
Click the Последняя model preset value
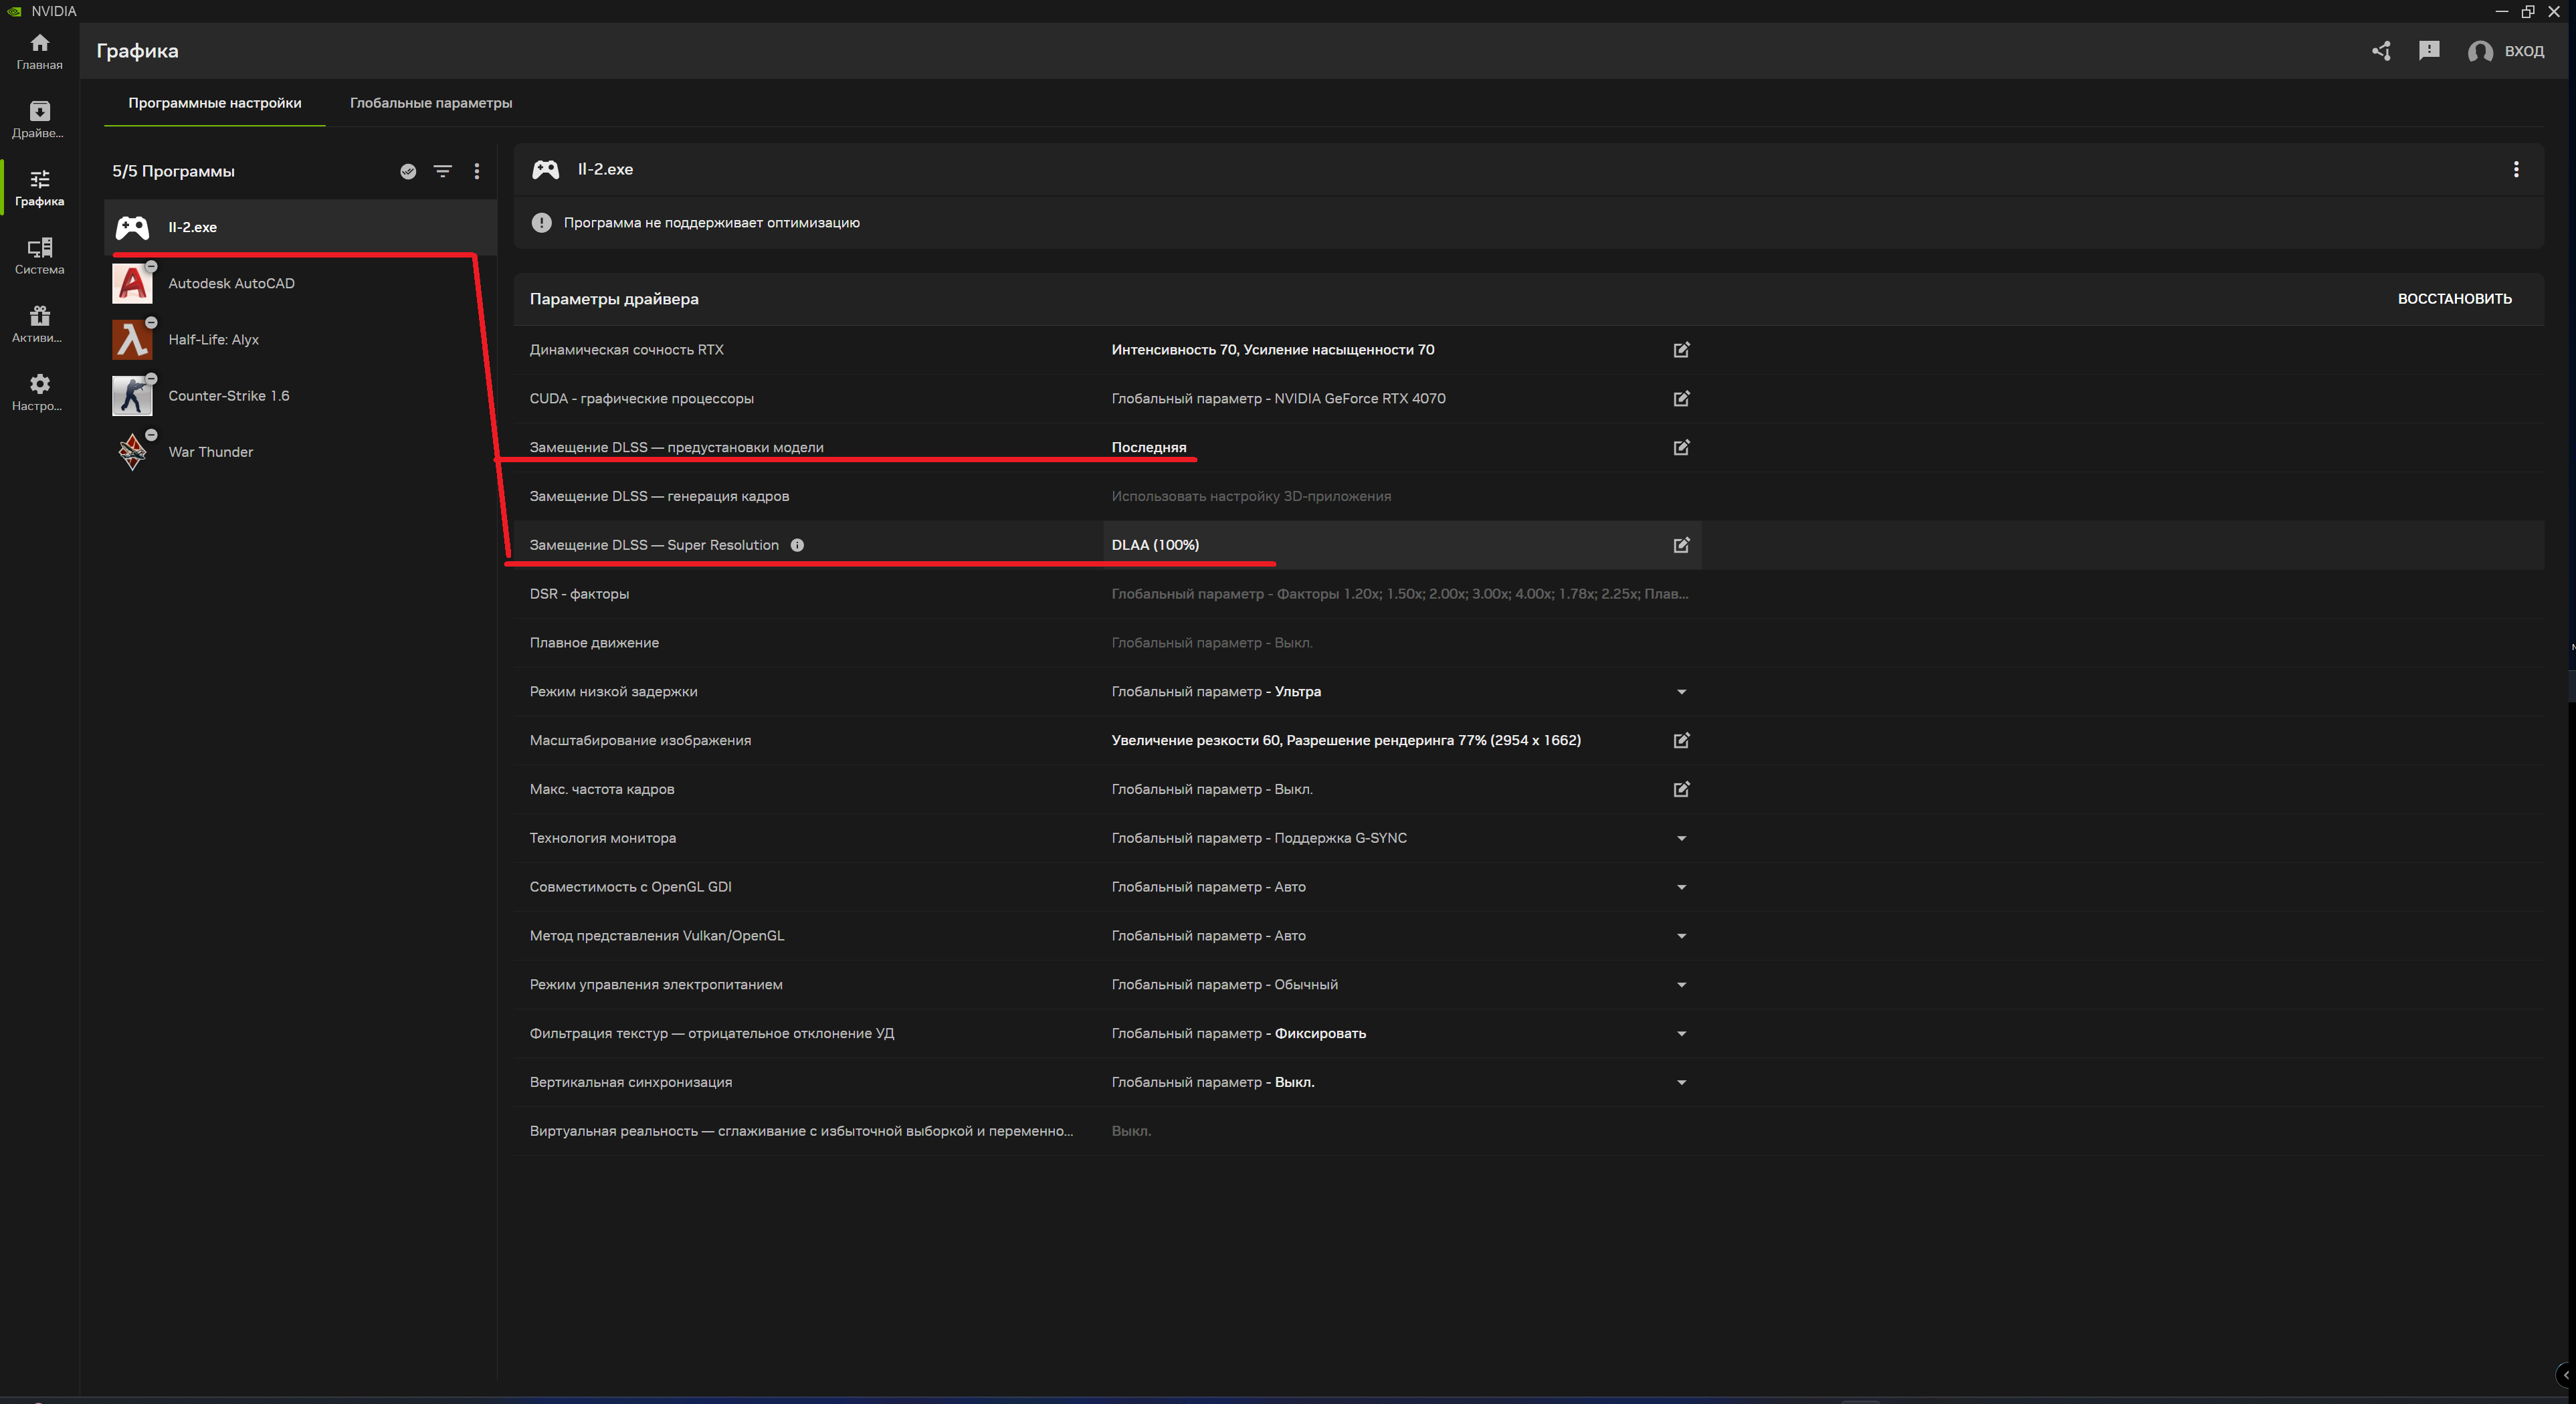click(1149, 448)
